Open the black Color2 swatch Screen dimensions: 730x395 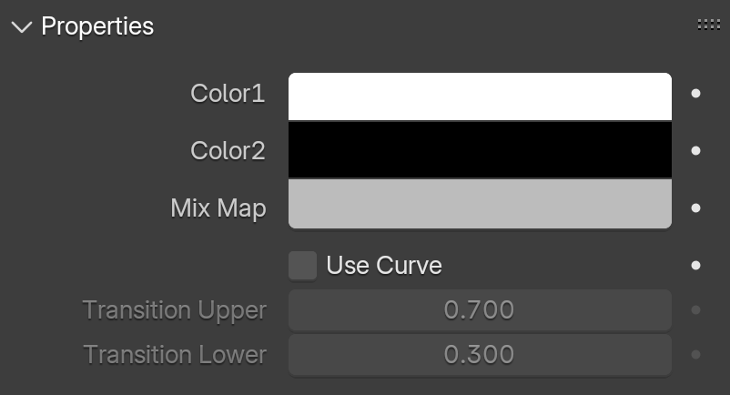(480, 150)
